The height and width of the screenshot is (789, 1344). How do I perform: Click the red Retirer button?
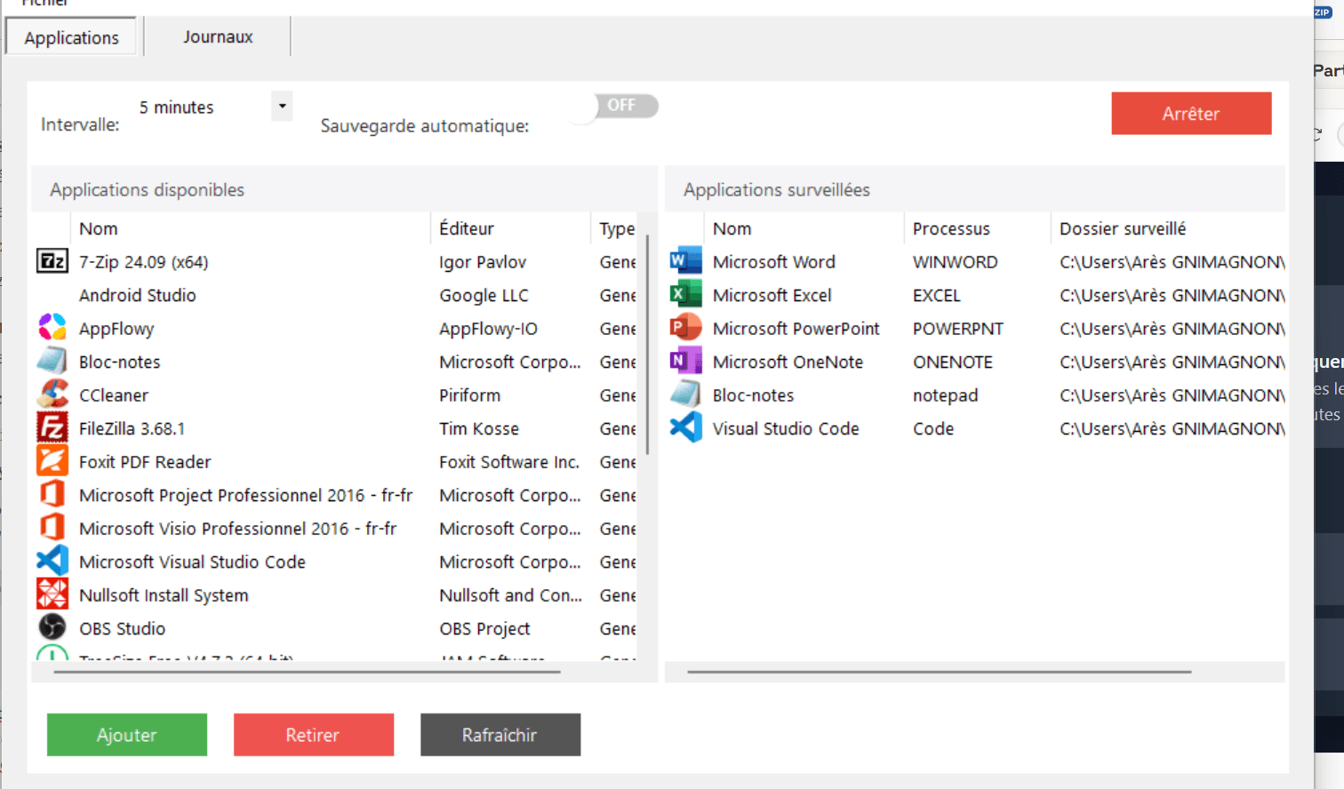(313, 735)
